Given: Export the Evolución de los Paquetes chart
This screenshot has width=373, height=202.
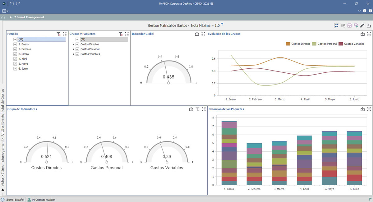Looking at the screenshot, I should [362, 109].
